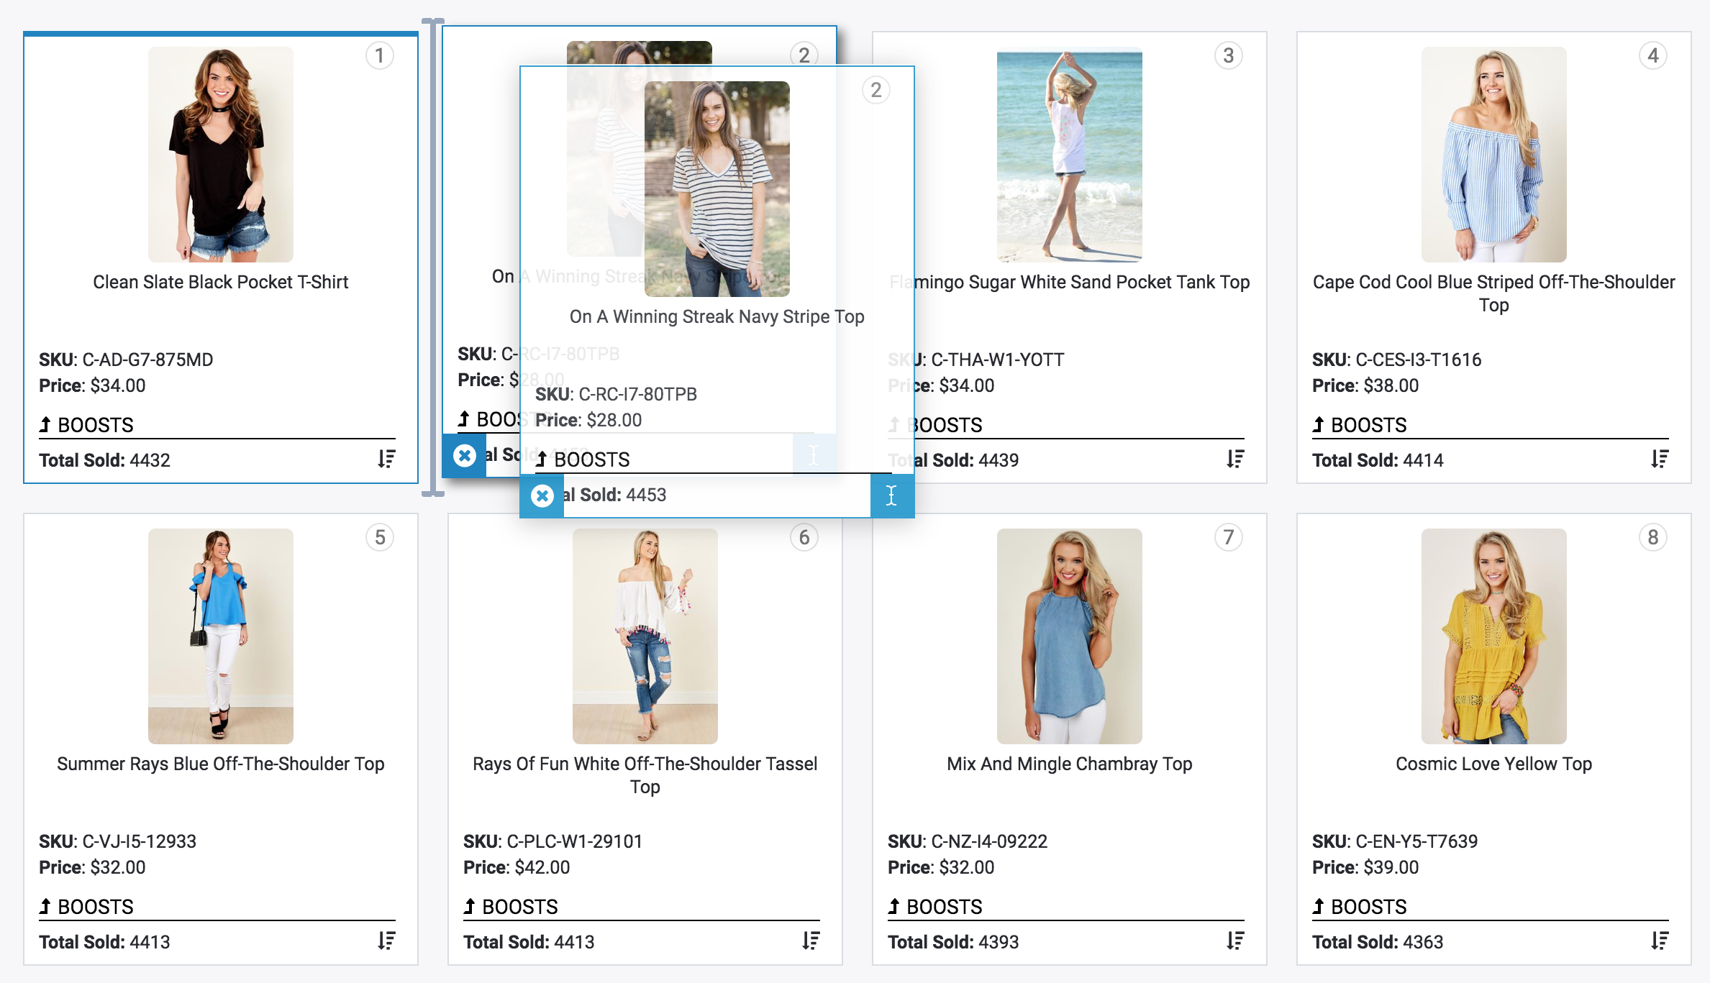Viewport: 1710px width, 983px height.
Task: Click sort icon on Clean Slate Black T-Shirt card
Action: (x=386, y=459)
